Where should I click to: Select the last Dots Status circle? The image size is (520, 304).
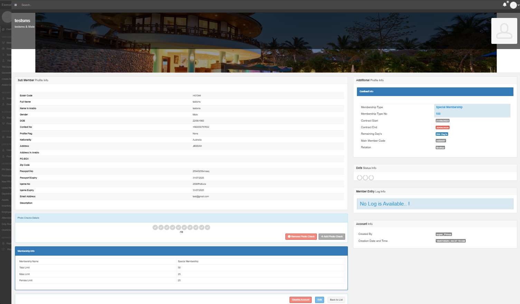point(371,178)
